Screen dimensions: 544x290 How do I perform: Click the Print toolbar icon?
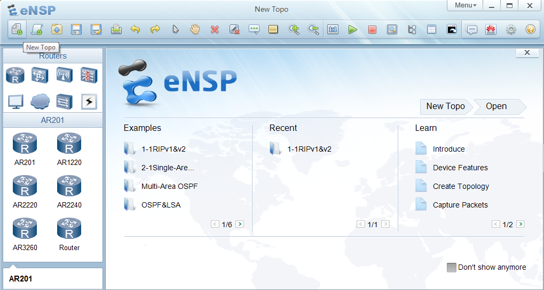[x=116, y=29]
